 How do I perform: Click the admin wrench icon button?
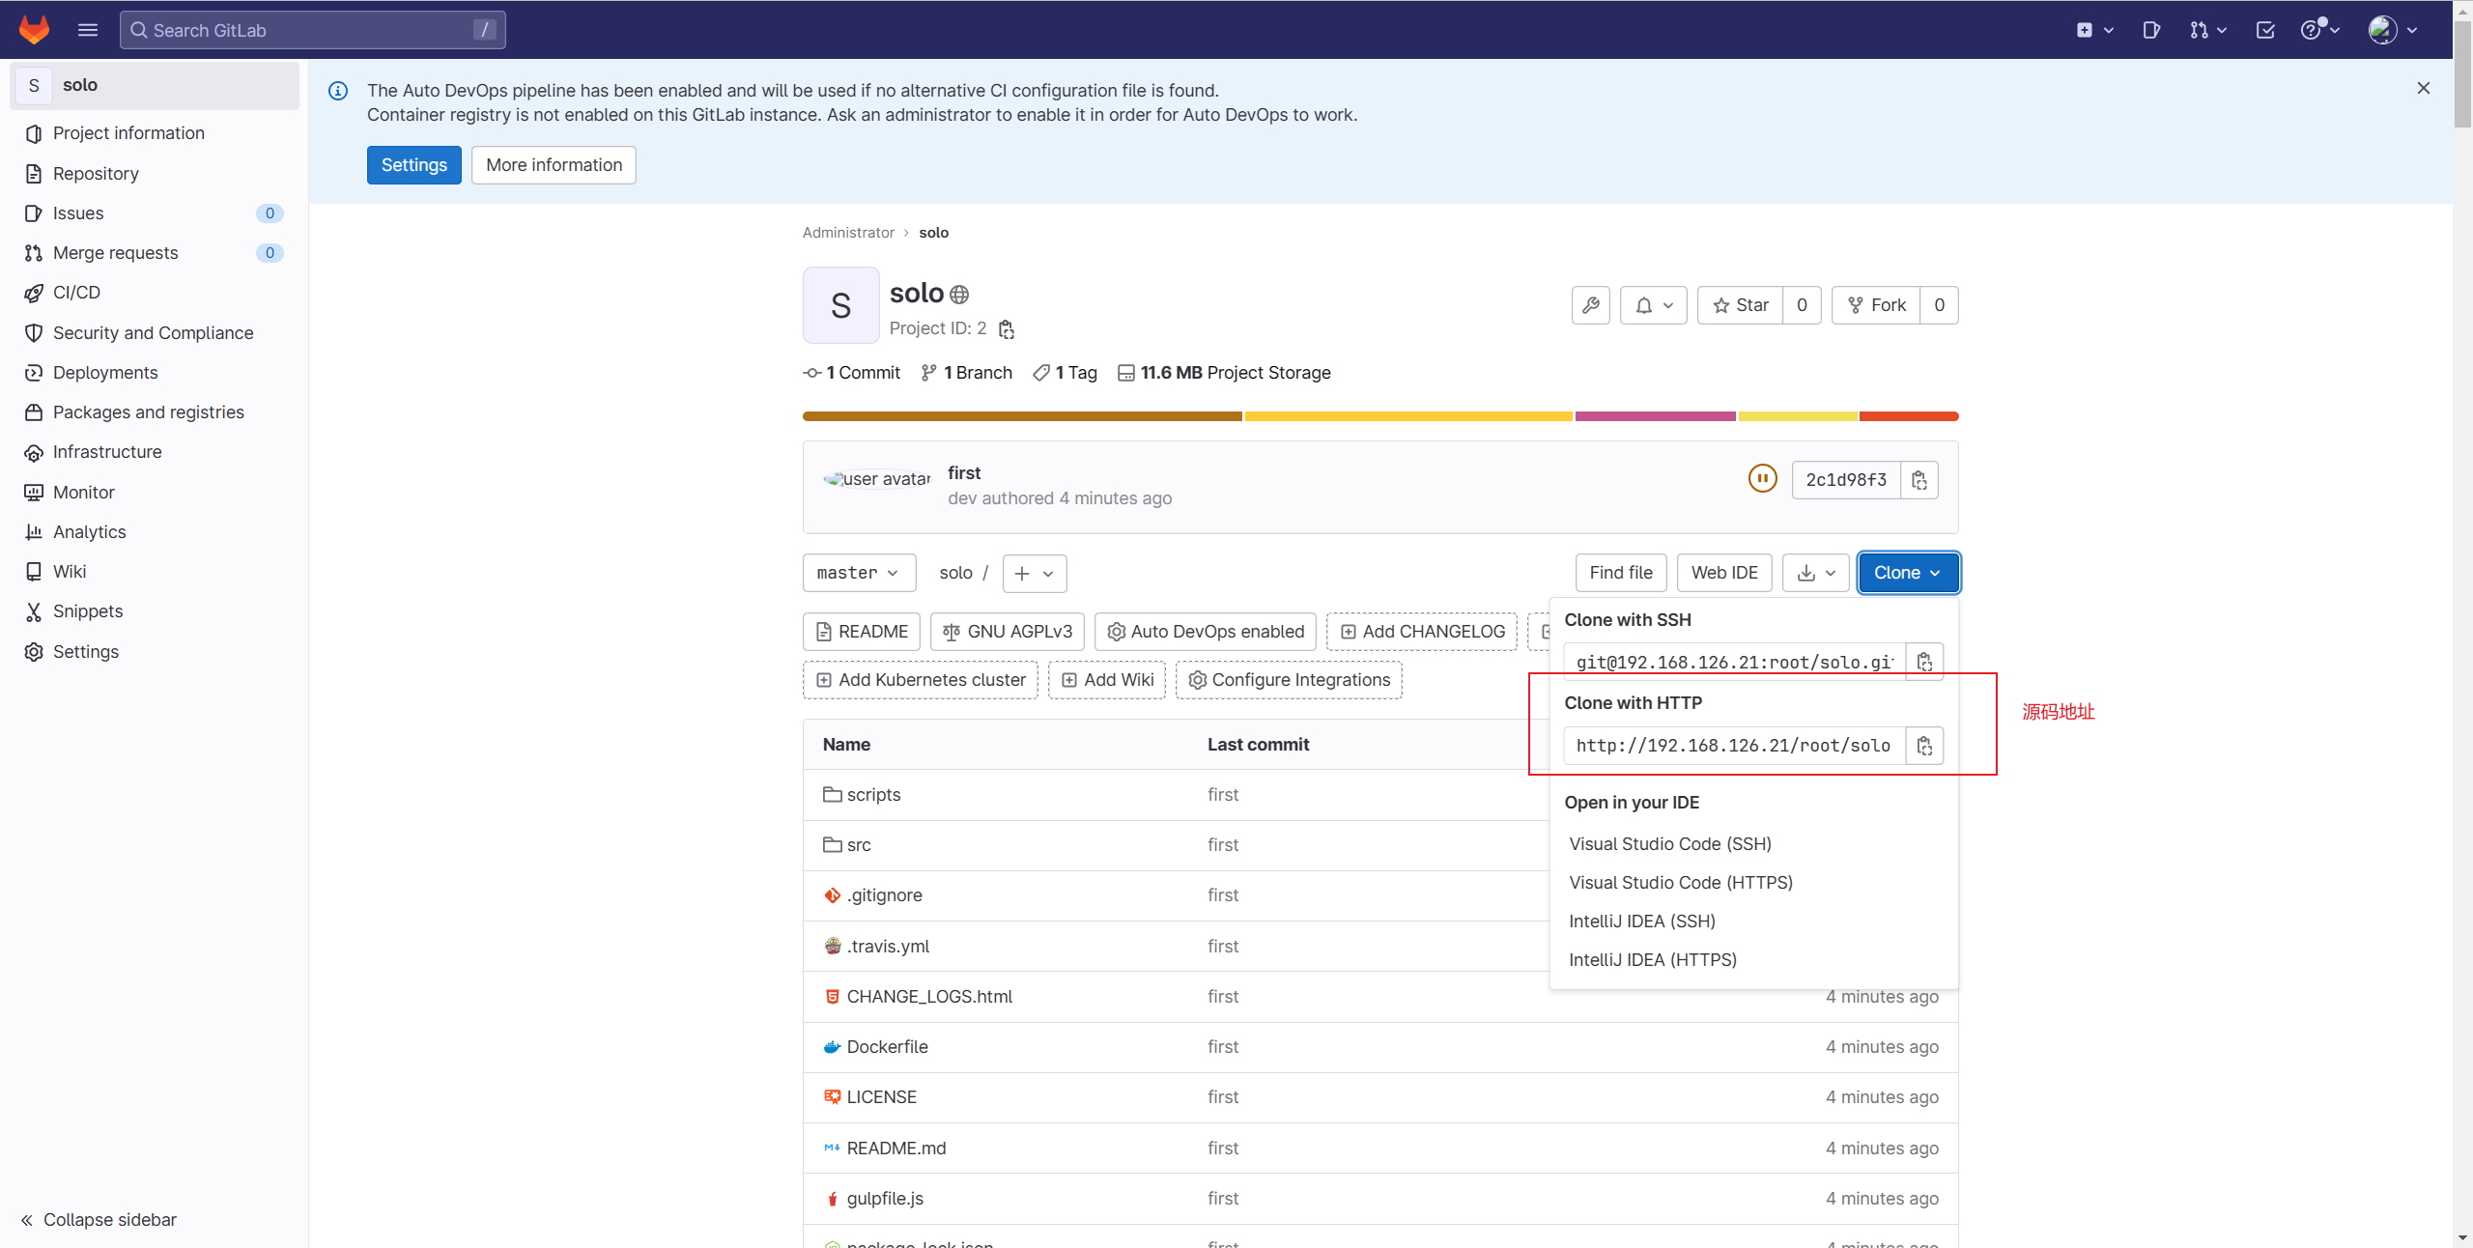[x=1590, y=305]
